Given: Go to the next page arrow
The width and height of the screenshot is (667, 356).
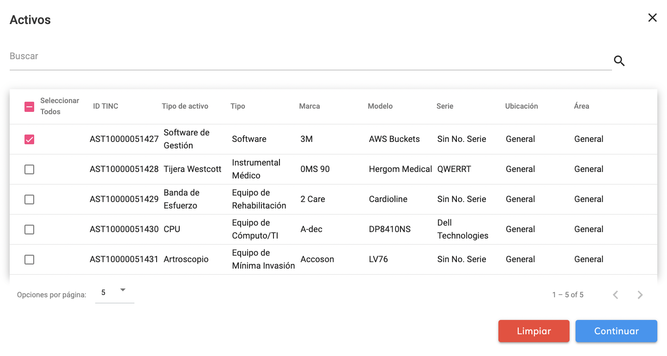Looking at the screenshot, I should [640, 295].
